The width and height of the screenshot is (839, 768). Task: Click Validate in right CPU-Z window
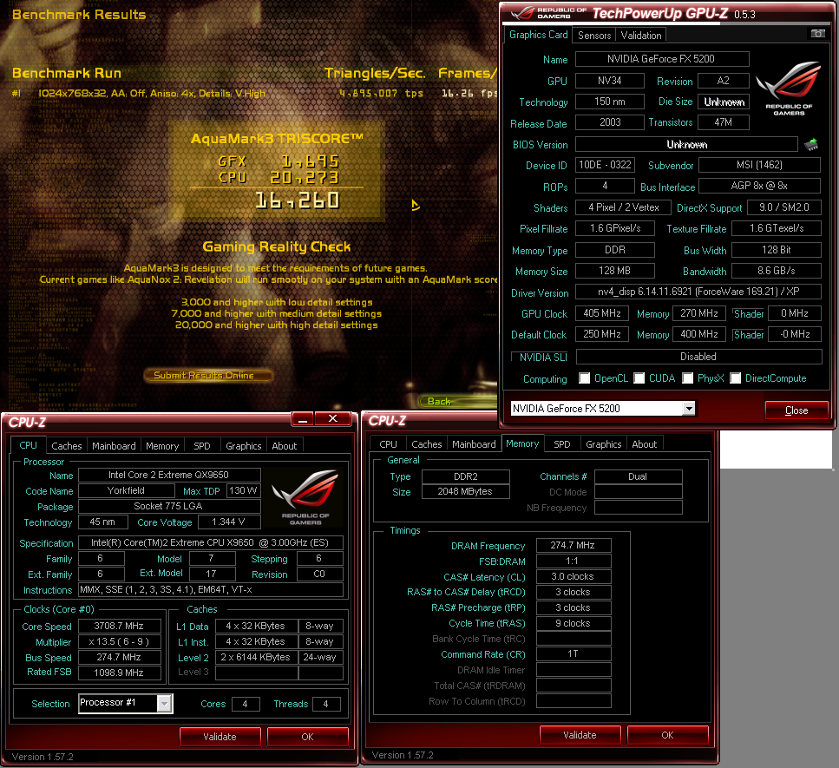[x=580, y=735]
